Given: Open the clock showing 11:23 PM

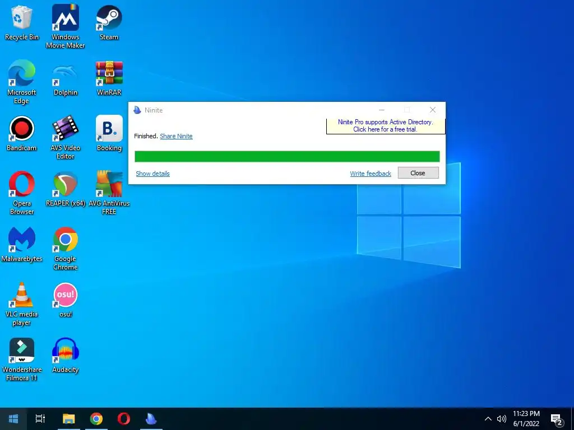Looking at the screenshot, I should click(x=526, y=419).
